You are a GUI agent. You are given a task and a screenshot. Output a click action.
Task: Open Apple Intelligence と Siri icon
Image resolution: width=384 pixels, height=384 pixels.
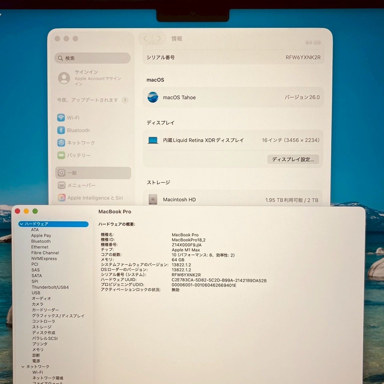click(x=62, y=198)
